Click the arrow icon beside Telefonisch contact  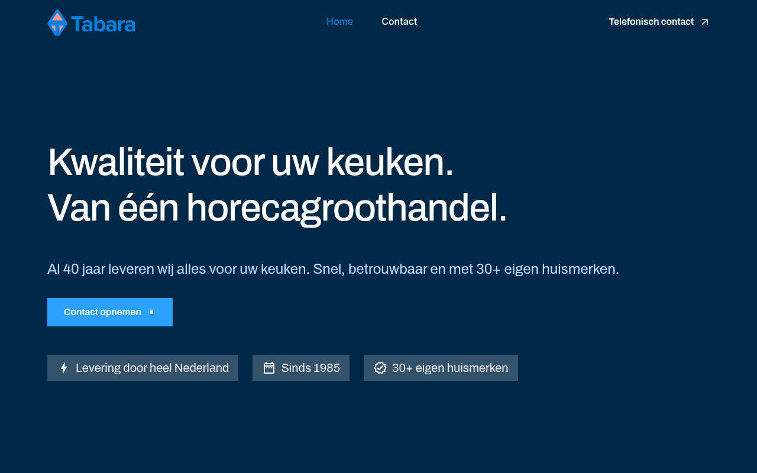tap(704, 22)
